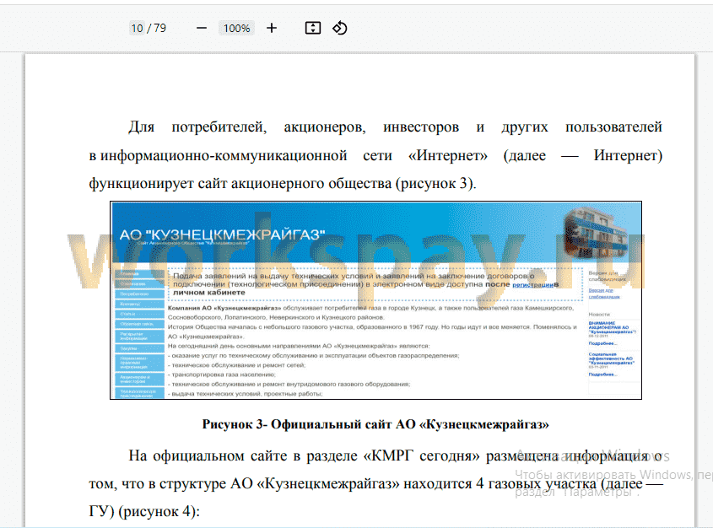Toggle fit to page view
This screenshot has height=528, width=713.
pyautogui.click(x=313, y=28)
